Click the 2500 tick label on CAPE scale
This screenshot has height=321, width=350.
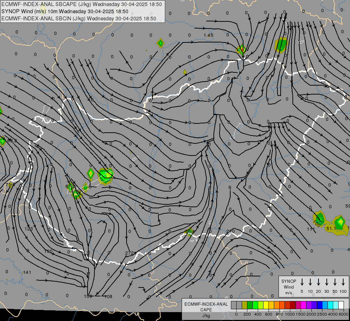pos(322,314)
